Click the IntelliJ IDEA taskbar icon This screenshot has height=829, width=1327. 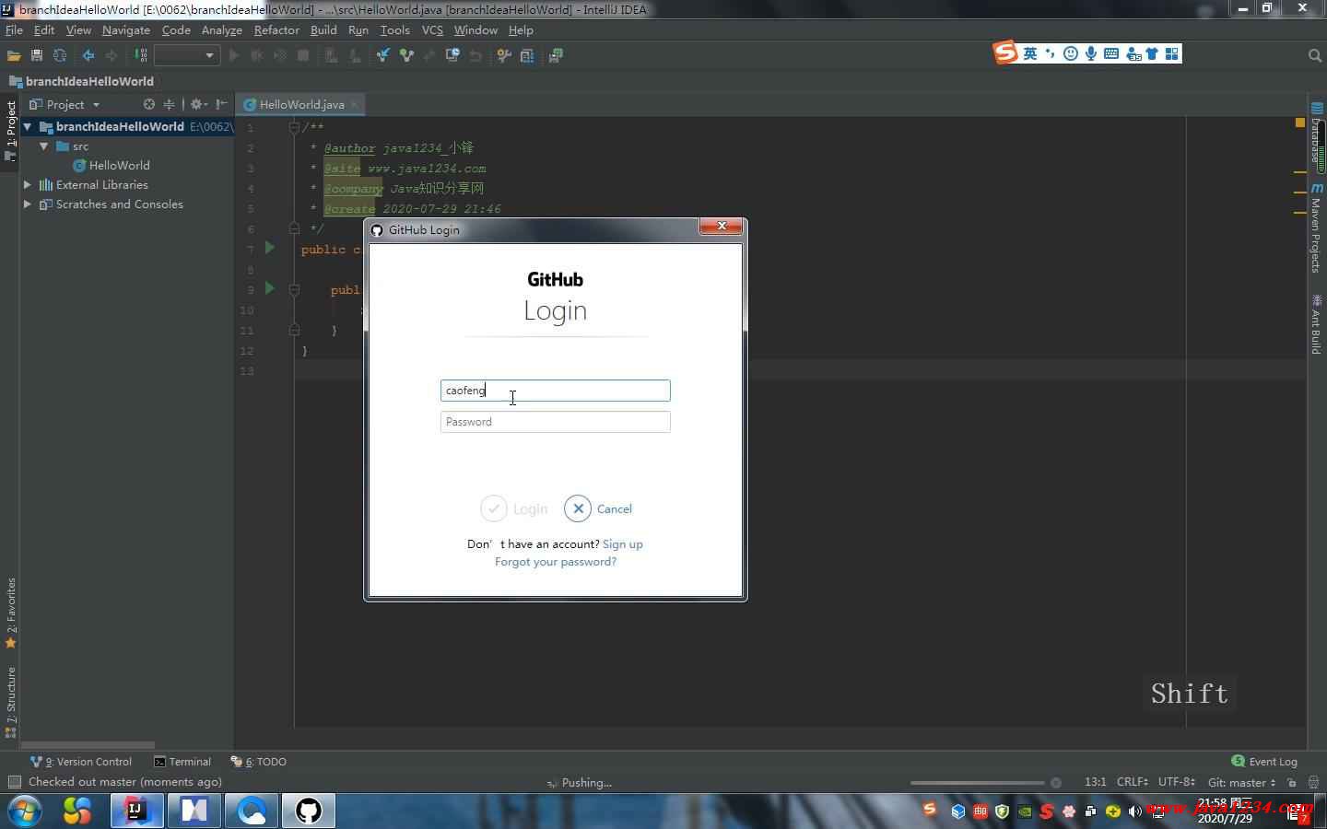[136, 811]
